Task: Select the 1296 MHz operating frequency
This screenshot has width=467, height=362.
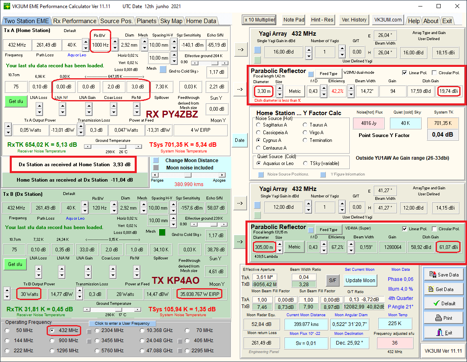Action: [x=52, y=350]
